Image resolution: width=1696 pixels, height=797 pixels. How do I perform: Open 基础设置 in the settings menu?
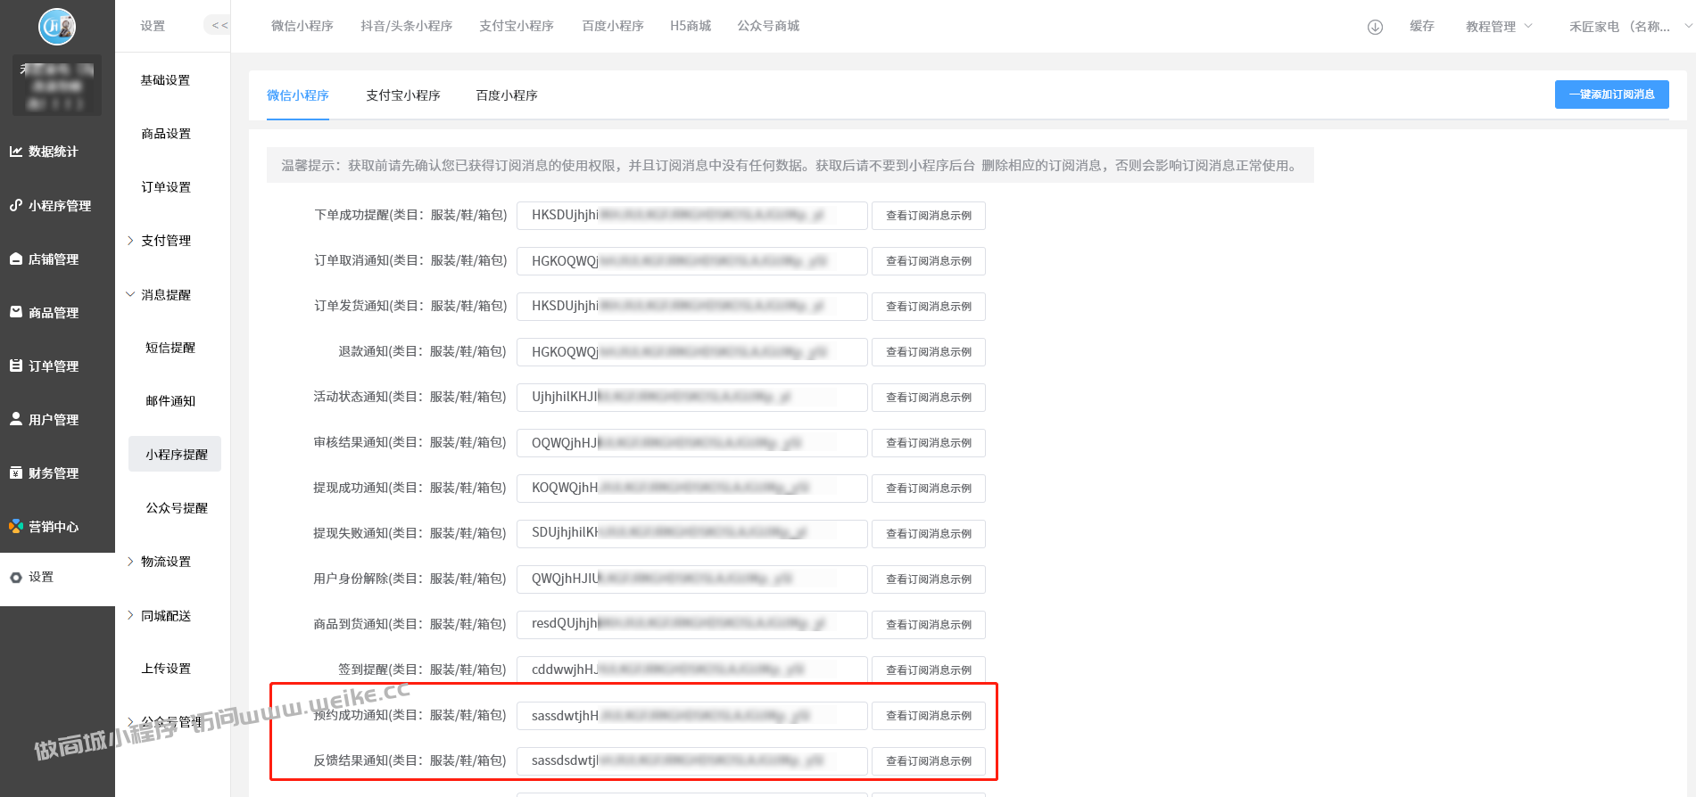coord(166,80)
